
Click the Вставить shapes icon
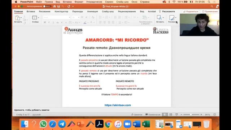(x=159, y=18)
